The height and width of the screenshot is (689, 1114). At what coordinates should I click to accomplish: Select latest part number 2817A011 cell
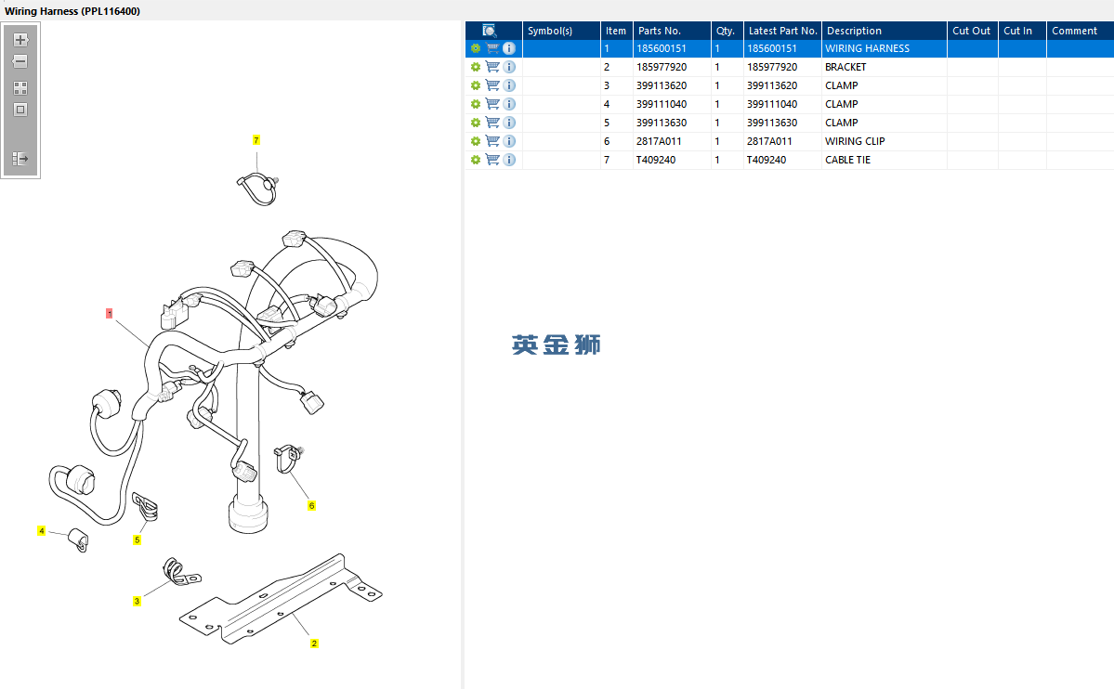click(x=783, y=141)
